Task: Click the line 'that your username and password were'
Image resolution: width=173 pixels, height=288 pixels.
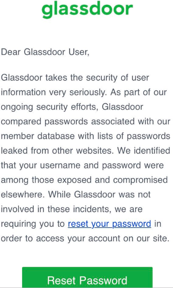Action: tap(82, 166)
